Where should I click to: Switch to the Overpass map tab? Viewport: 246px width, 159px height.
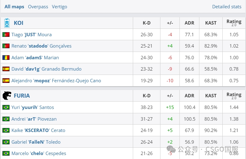[x=38, y=7]
